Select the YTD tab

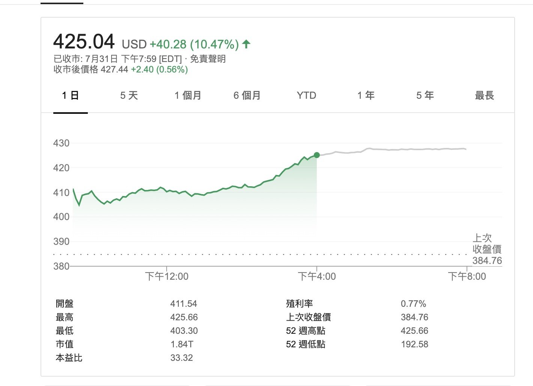pos(306,96)
